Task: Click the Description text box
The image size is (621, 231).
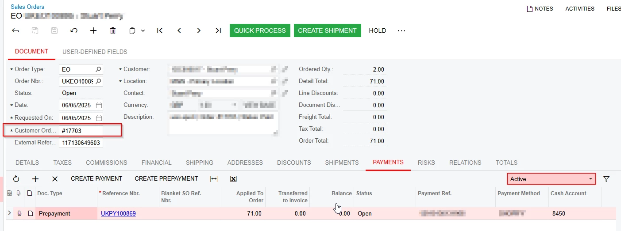Action: click(224, 124)
